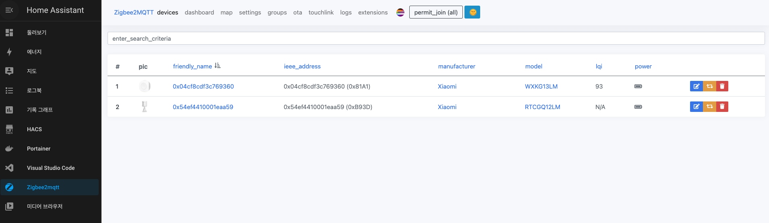Open the 미디어 브라우저 media icon
The image size is (769, 223).
[x=9, y=206]
